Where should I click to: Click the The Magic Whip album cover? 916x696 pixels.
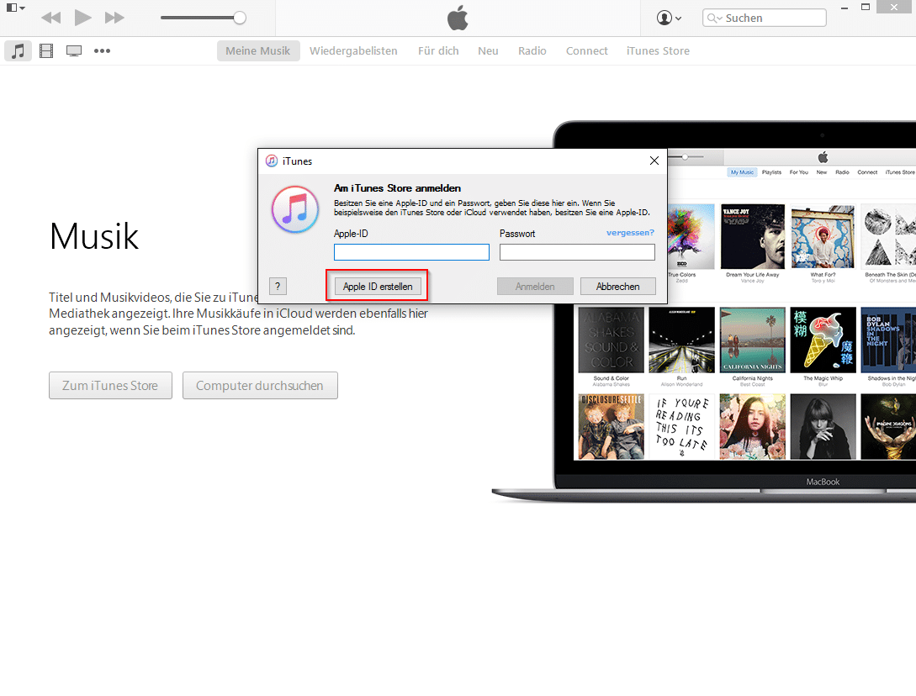pos(823,340)
